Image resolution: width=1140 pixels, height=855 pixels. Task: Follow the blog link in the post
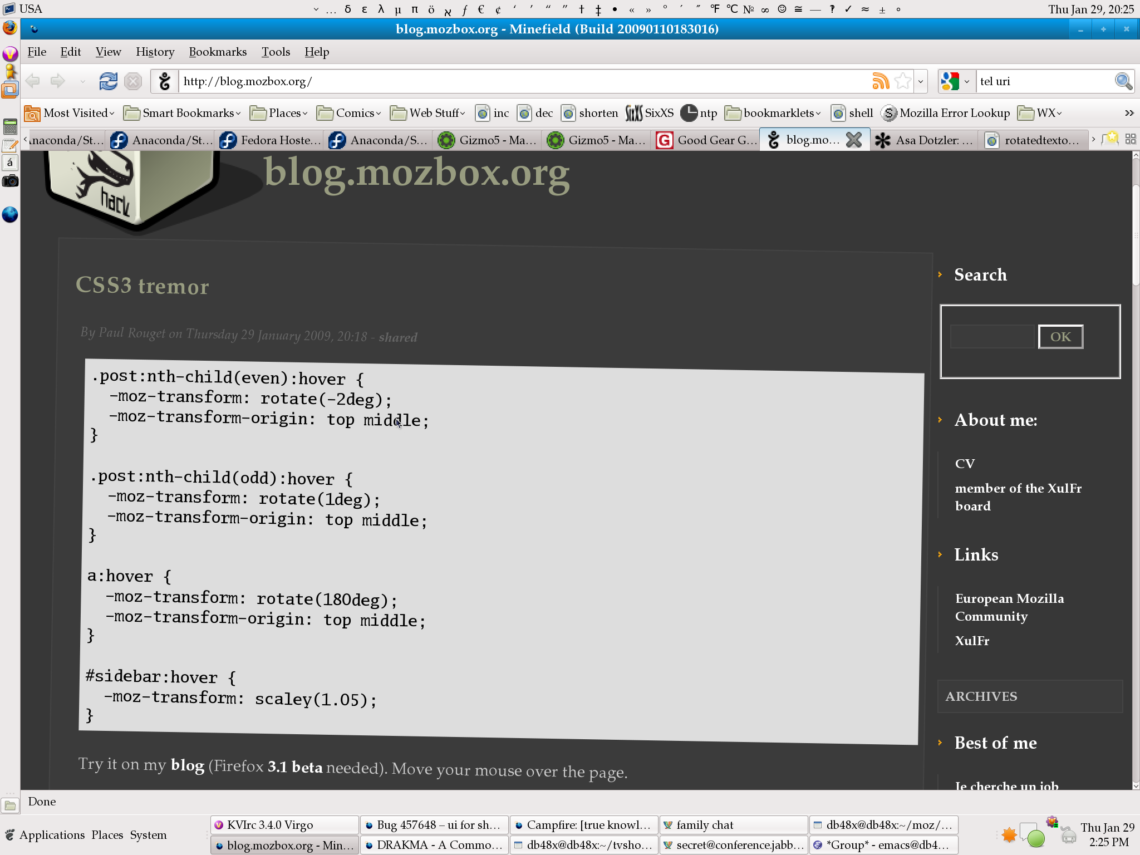188,765
